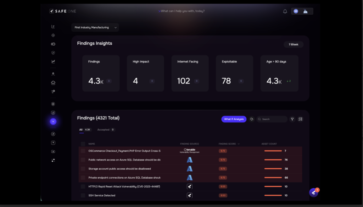This screenshot has height=207, width=363.
Task: Click the export/download icon beside What If Analysis
Action: 252,119
